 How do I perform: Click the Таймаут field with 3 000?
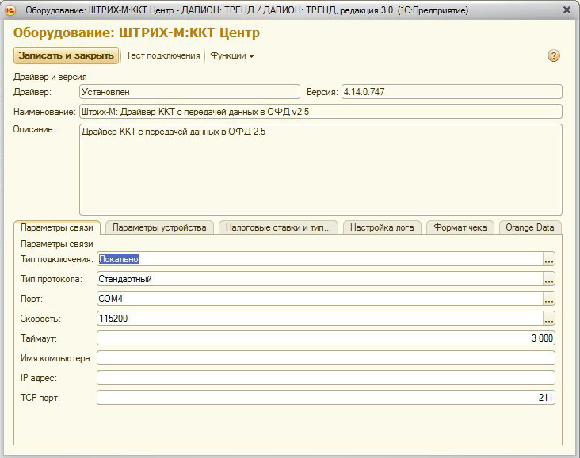pos(326,338)
